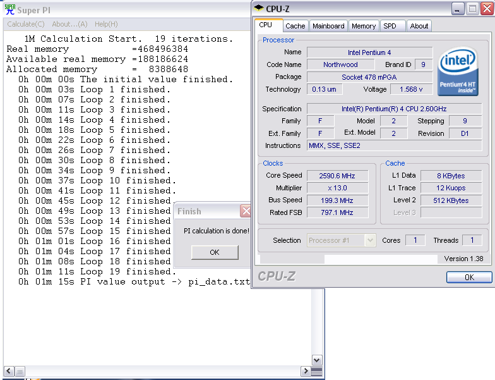Click OK button in CPU-Z window
The width and height of the screenshot is (495, 380).
(x=469, y=277)
